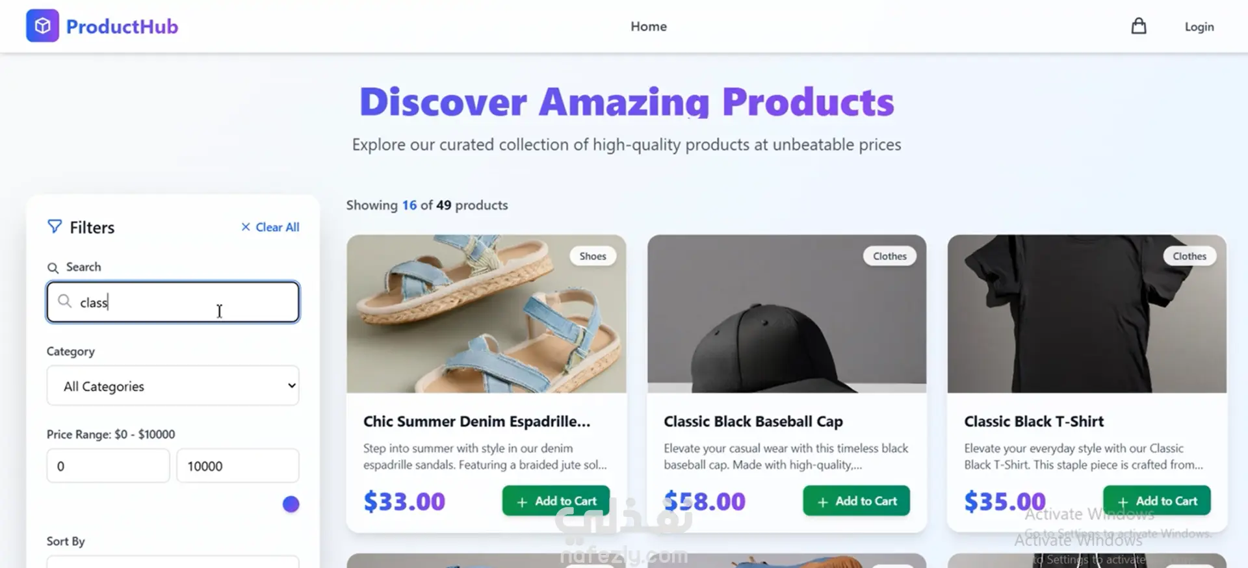This screenshot has height=568, width=1248.
Task: Click plus icon on Espadrille Add to Cart
Action: [x=522, y=502]
